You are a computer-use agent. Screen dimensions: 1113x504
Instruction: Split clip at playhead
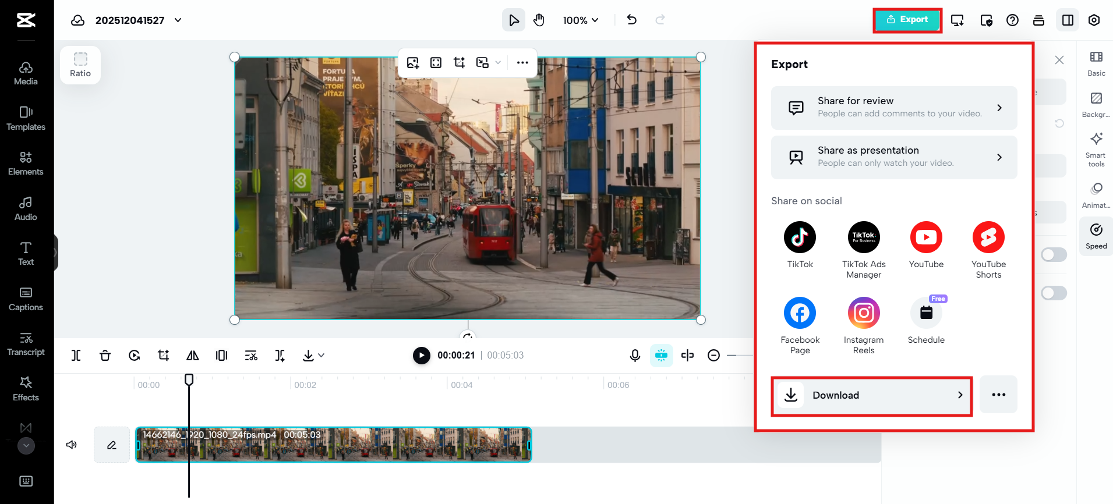pos(76,355)
